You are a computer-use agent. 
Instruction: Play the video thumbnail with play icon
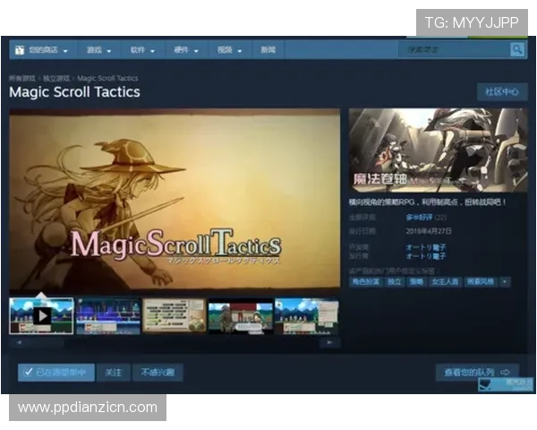[43, 316]
